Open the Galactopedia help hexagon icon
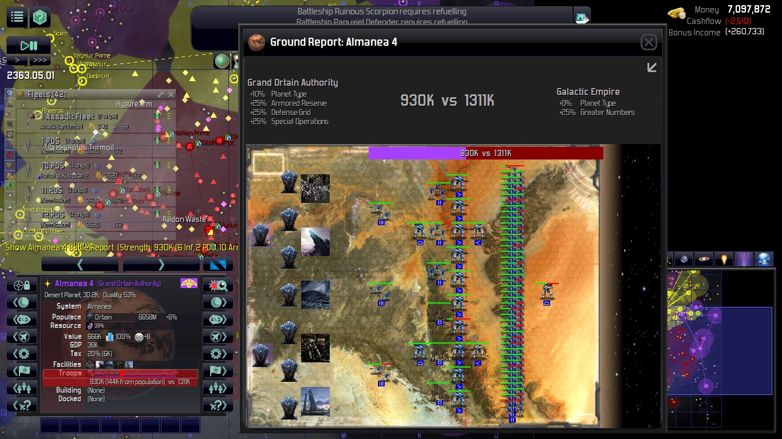The height and width of the screenshot is (439, 782). pyautogui.click(x=40, y=17)
